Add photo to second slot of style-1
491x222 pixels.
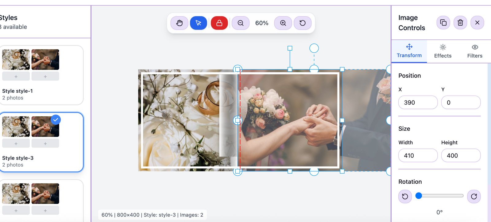[x=45, y=76]
